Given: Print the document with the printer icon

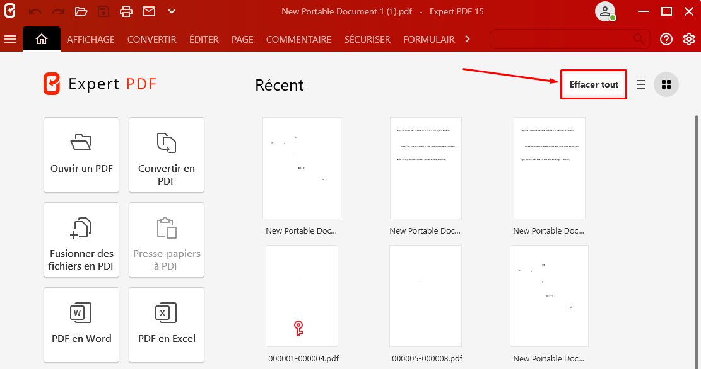Looking at the screenshot, I should (126, 11).
